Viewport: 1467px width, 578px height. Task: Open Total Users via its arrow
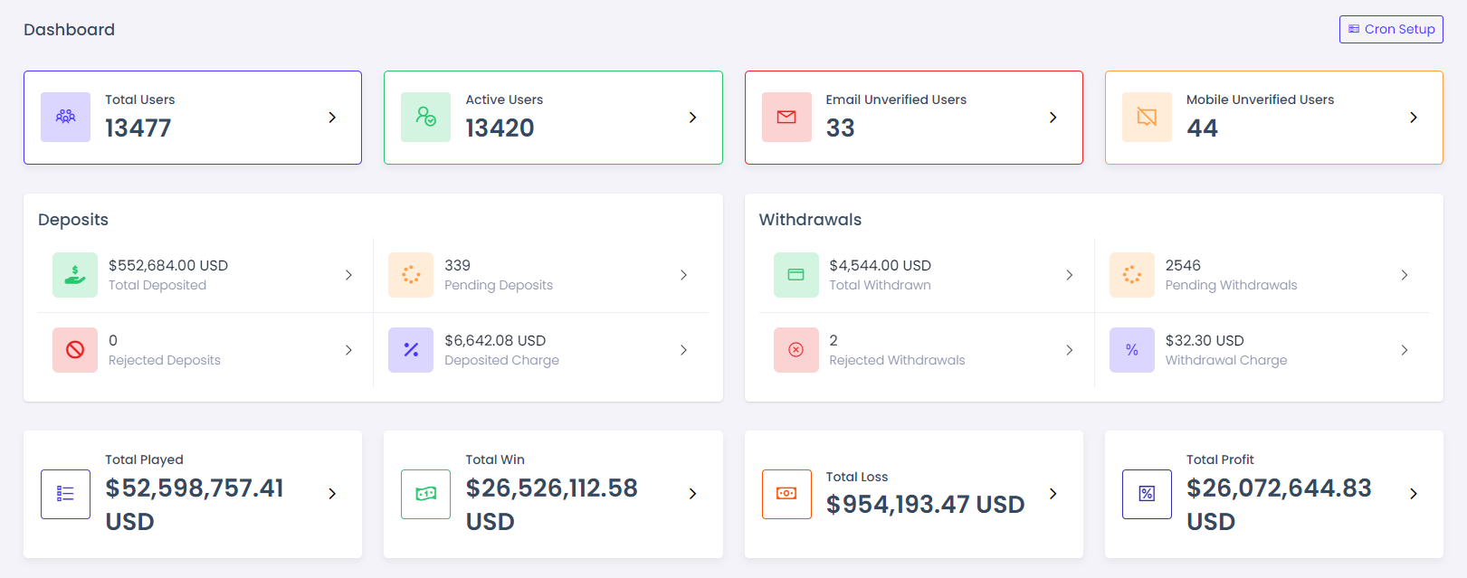pos(332,118)
